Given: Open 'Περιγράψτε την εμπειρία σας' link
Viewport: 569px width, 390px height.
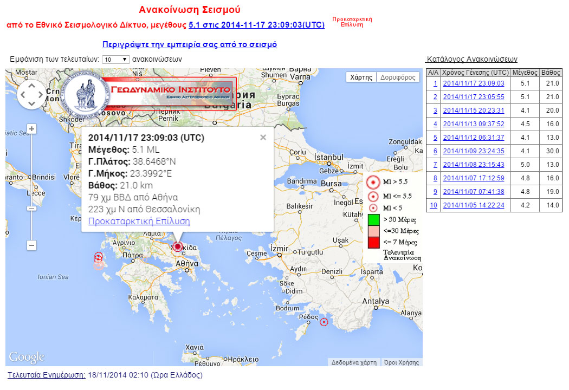Looking at the screenshot, I should tap(189, 44).
